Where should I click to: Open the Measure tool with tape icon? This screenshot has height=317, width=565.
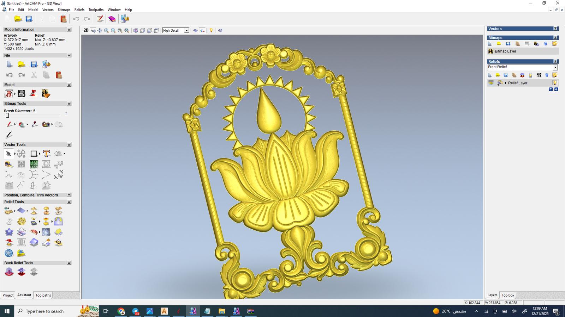point(9,164)
